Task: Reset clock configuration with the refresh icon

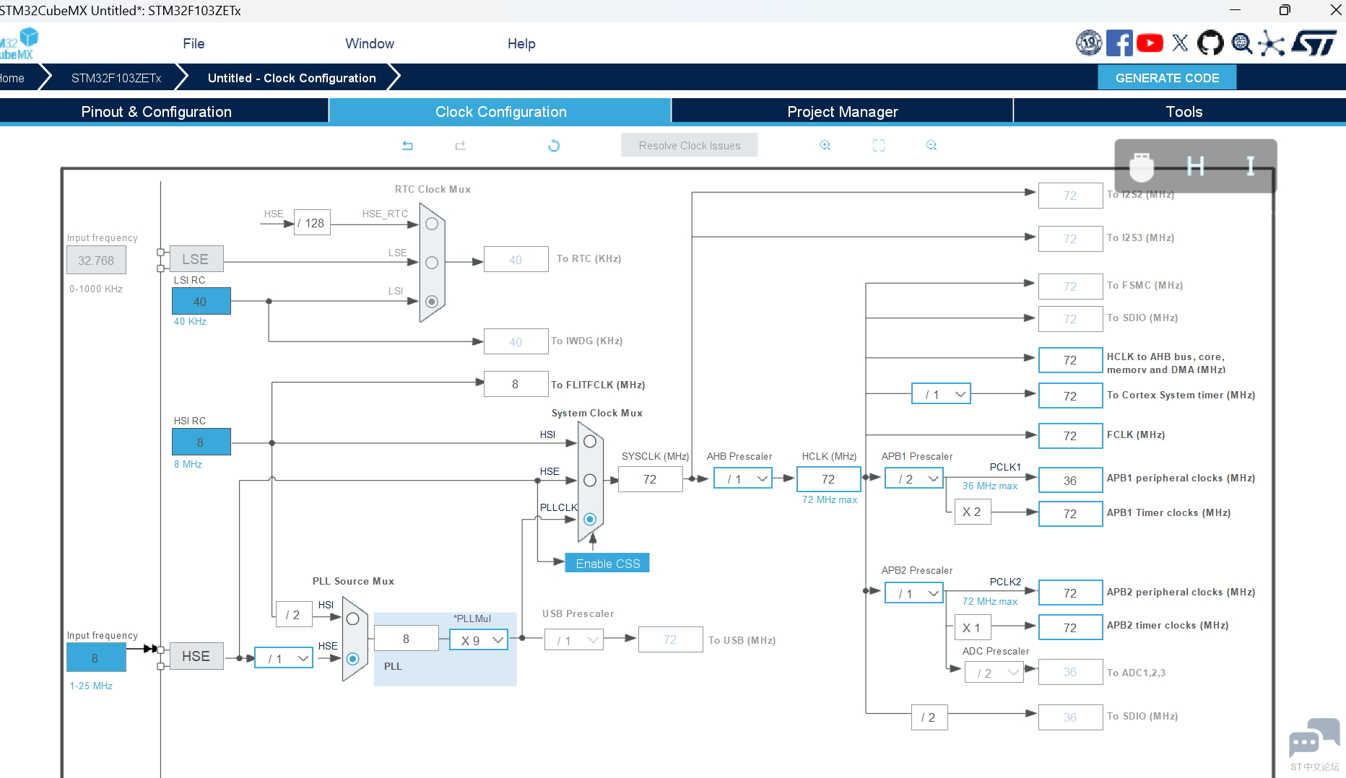Action: (x=554, y=146)
